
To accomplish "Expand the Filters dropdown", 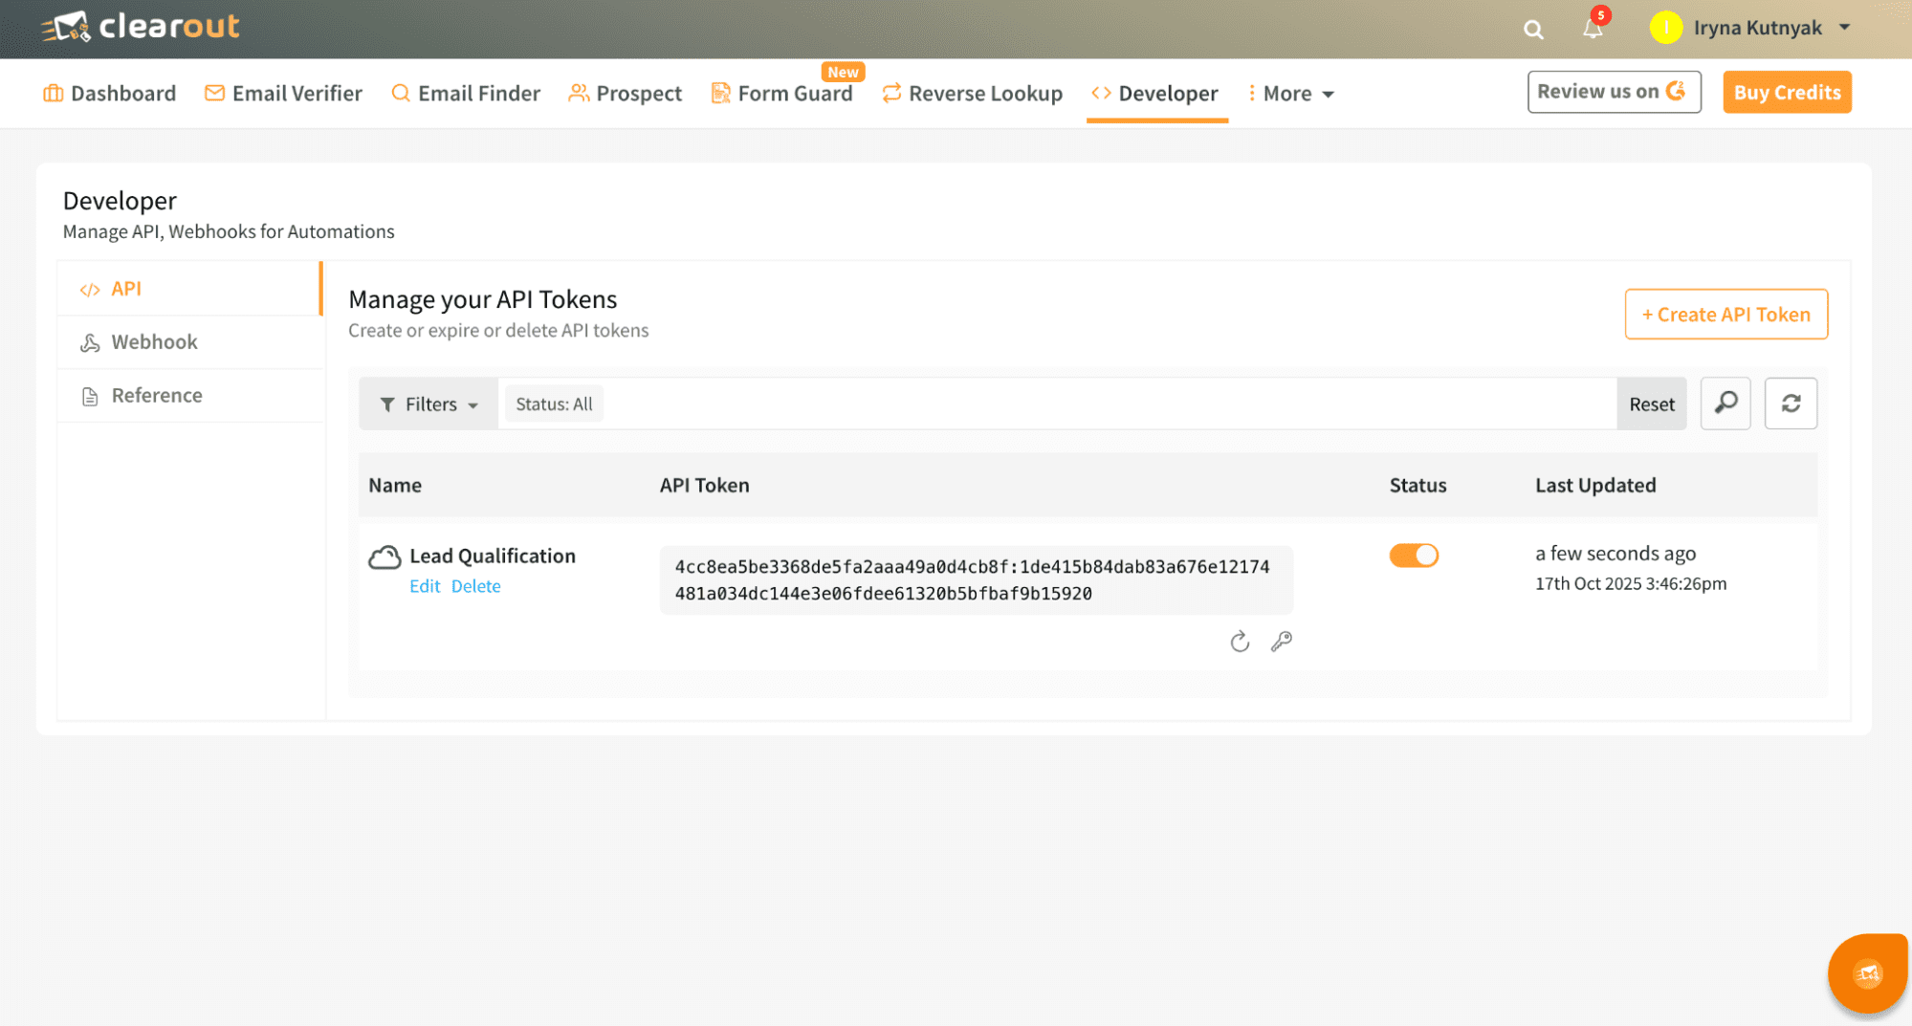I will tap(429, 404).
